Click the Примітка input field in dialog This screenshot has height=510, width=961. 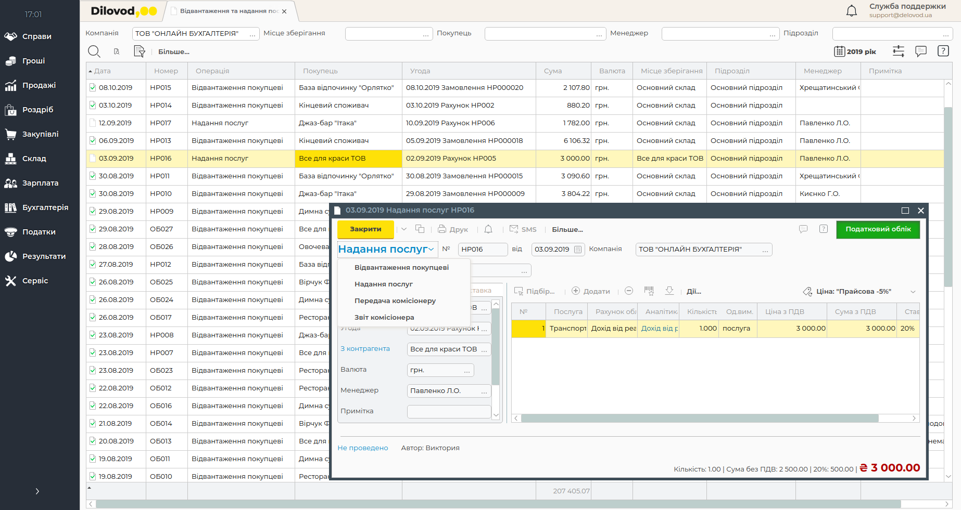[x=449, y=411]
